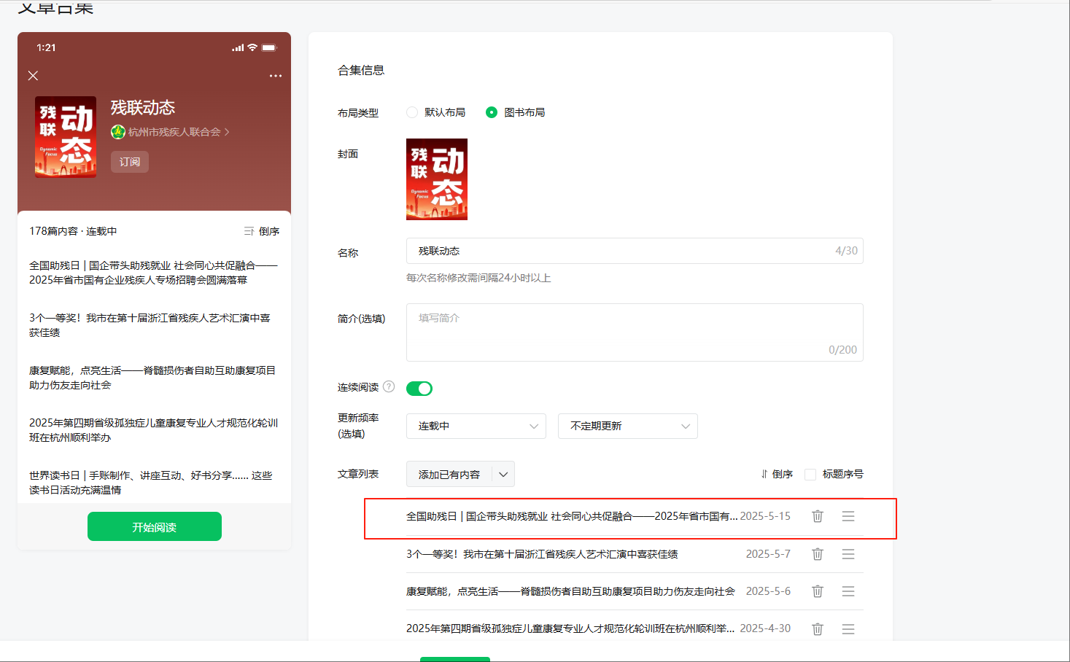Grab the reorder handle for the 2025-5-6 article

[x=848, y=591]
